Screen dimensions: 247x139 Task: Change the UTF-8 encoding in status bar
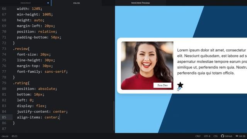[x=207, y=136]
